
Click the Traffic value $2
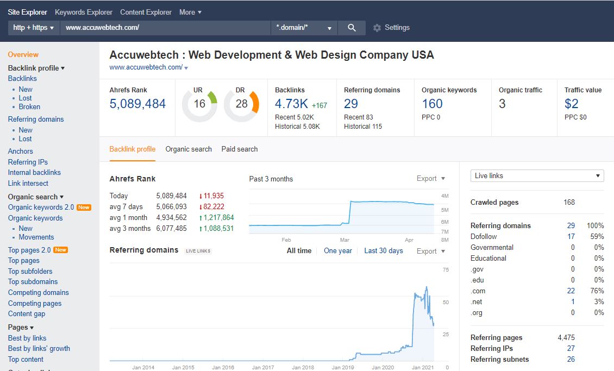[x=571, y=104]
